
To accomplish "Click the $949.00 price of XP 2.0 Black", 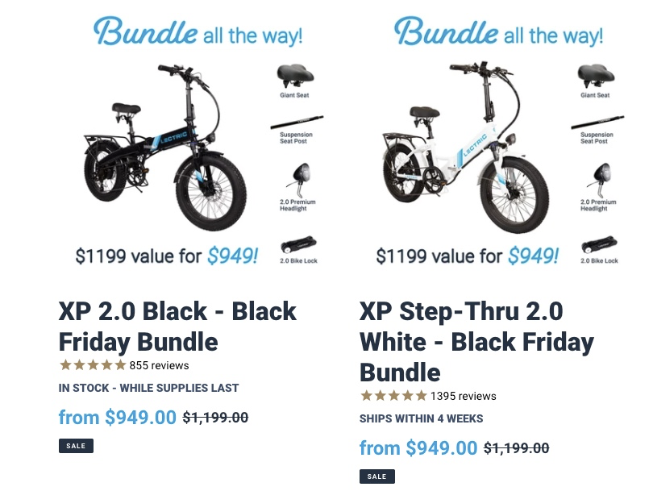I will [118, 417].
